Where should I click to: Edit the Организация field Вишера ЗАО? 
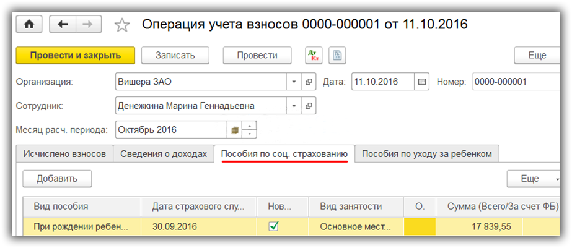click(201, 82)
